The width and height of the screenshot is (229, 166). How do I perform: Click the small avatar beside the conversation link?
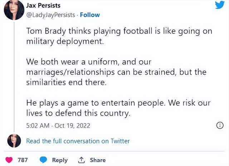(x=14, y=141)
